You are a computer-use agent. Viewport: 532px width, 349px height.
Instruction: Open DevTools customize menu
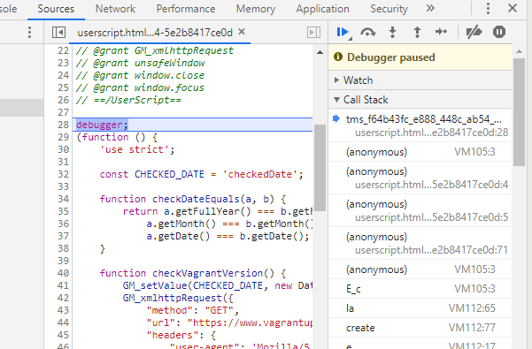[488, 9]
